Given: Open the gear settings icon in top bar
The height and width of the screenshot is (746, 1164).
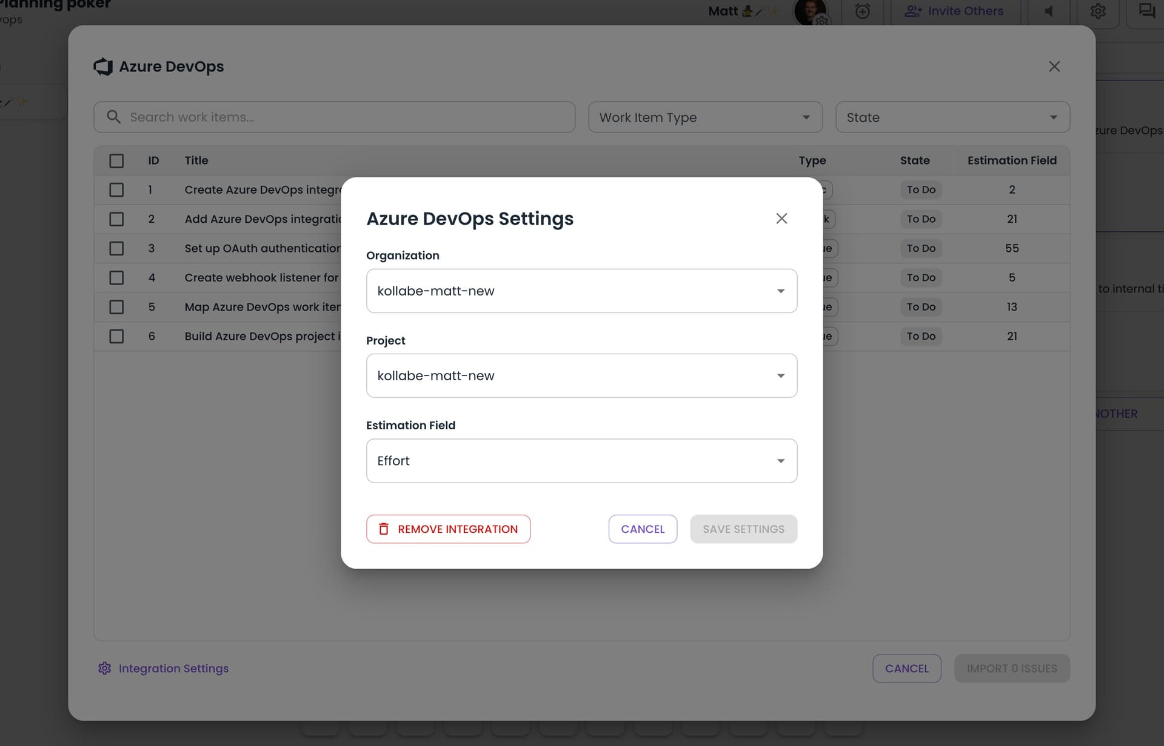Looking at the screenshot, I should (x=1098, y=11).
